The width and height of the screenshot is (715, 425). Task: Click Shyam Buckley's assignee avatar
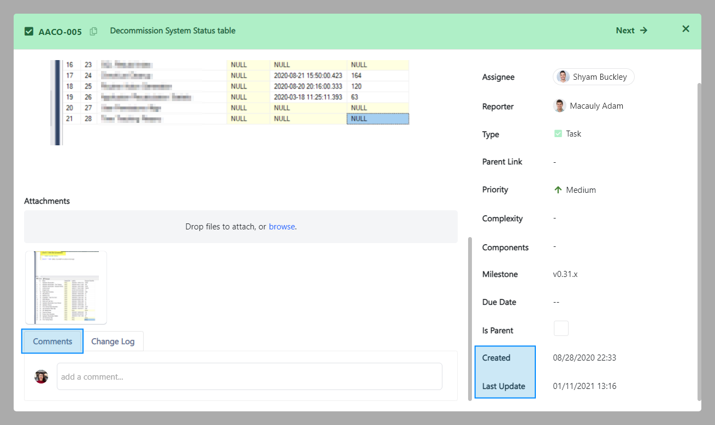563,77
